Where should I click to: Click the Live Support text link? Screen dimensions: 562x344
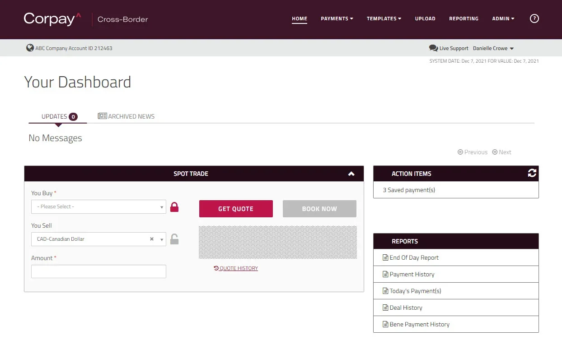point(454,48)
